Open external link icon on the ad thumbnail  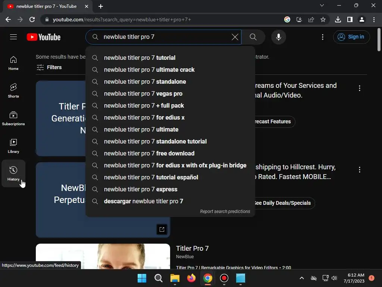(162, 229)
